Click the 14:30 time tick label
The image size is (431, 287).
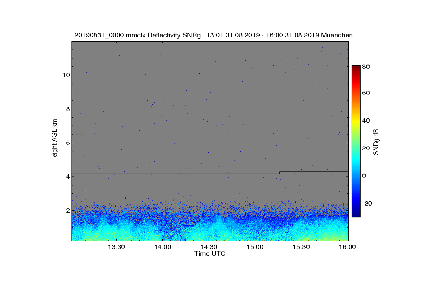coord(209,247)
